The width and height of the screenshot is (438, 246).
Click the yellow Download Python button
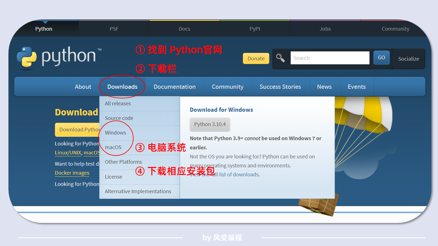point(77,130)
